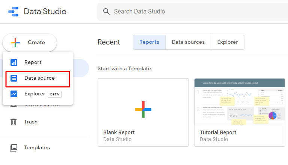This screenshot has height=165, width=288.
Task: Click the Tutorial Report title
Action: pos(218,132)
